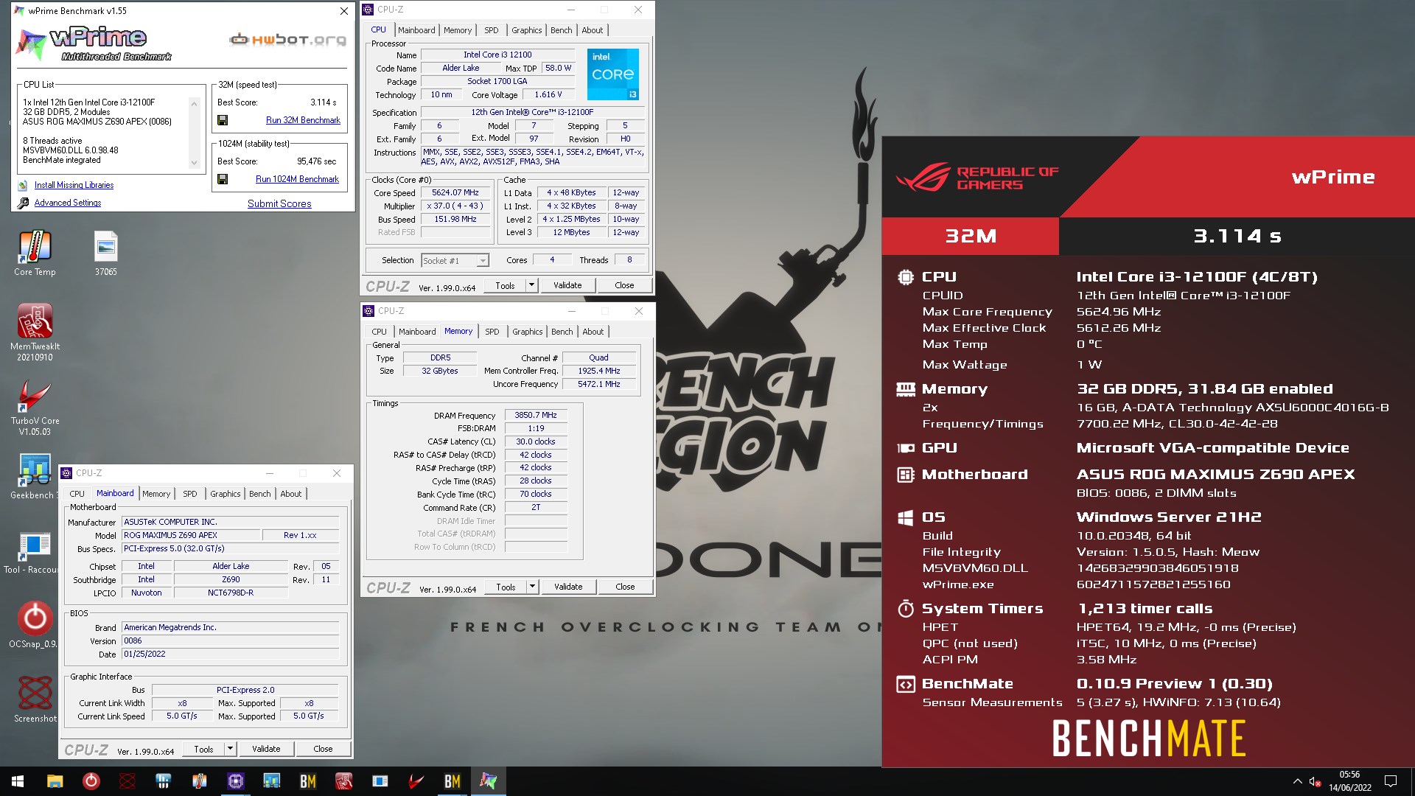Open File Explorer from taskbar

click(55, 781)
